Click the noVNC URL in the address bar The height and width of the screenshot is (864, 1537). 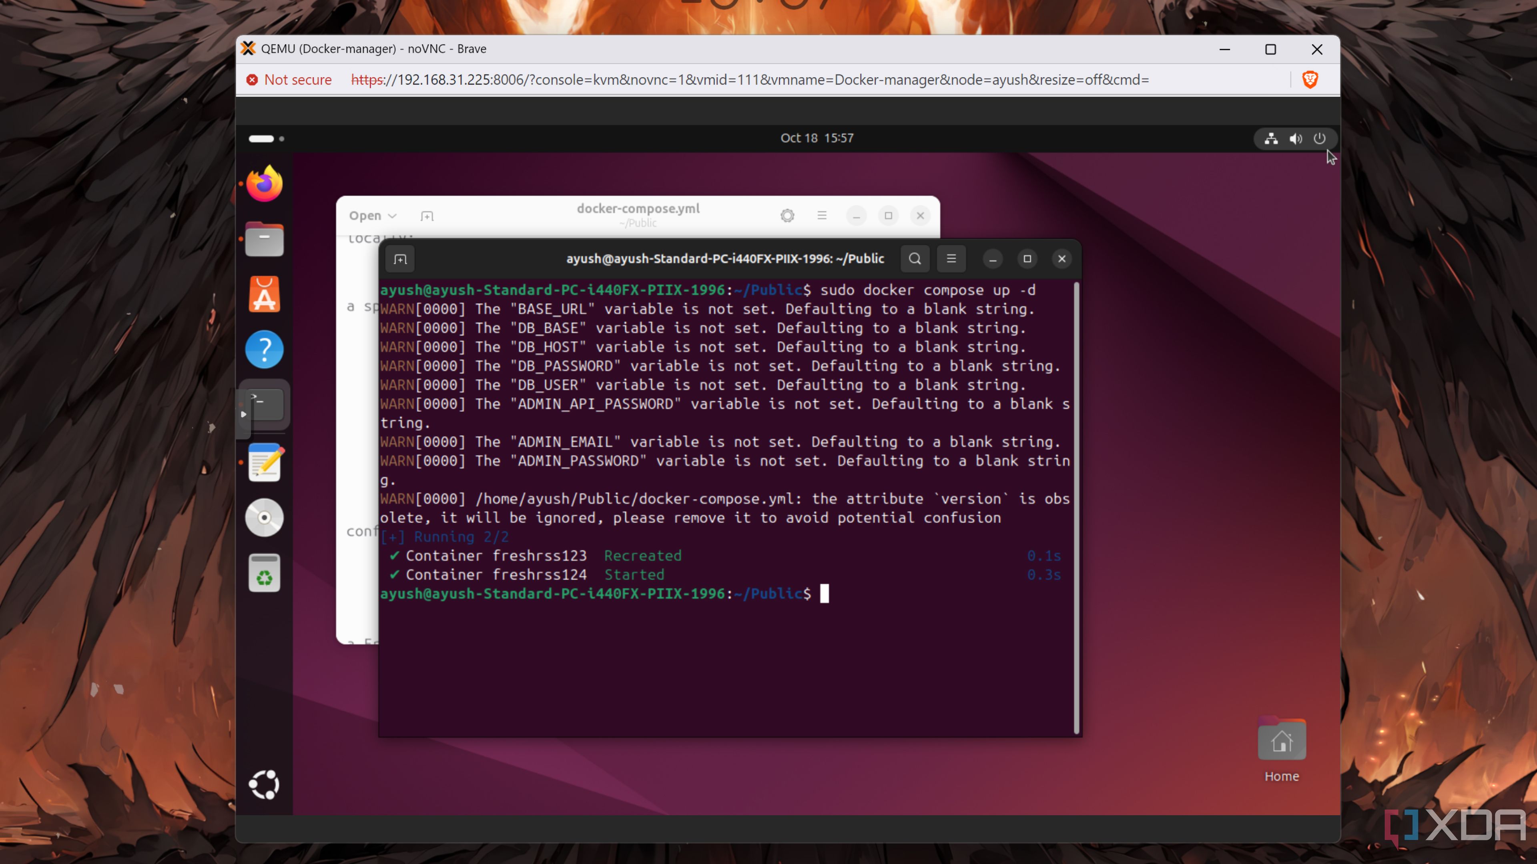click(750, 79)
